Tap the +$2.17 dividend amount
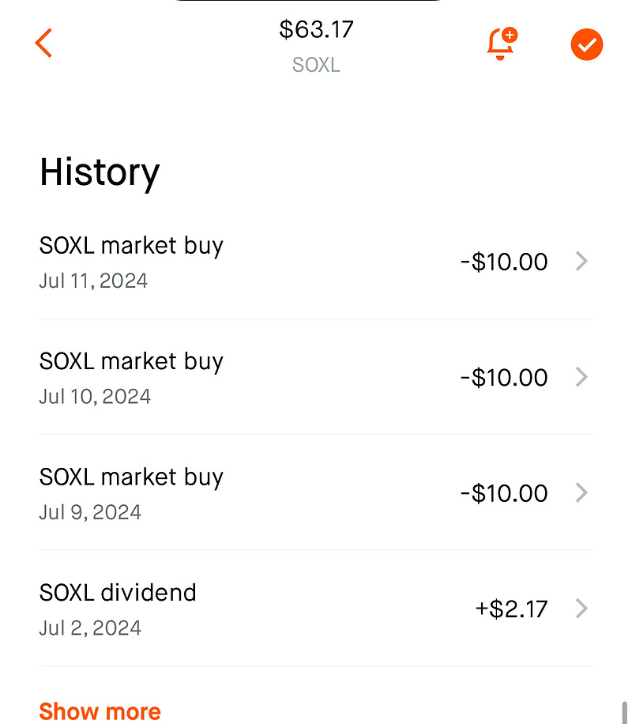 click(x=511, y=609)
